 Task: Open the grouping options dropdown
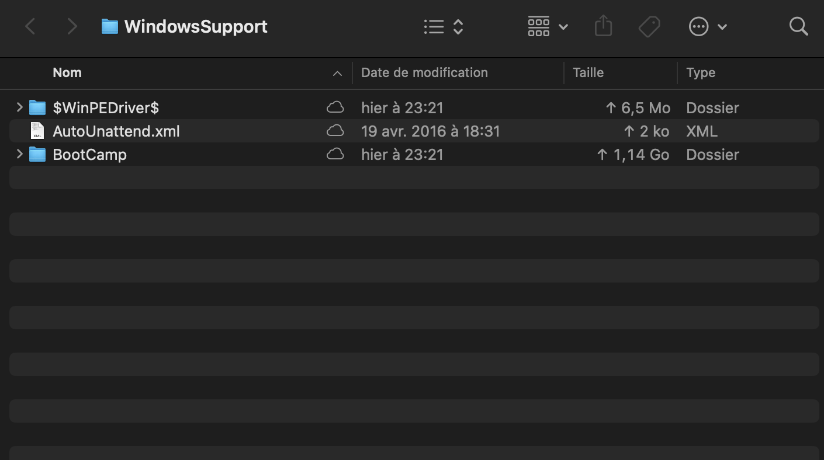548,26
